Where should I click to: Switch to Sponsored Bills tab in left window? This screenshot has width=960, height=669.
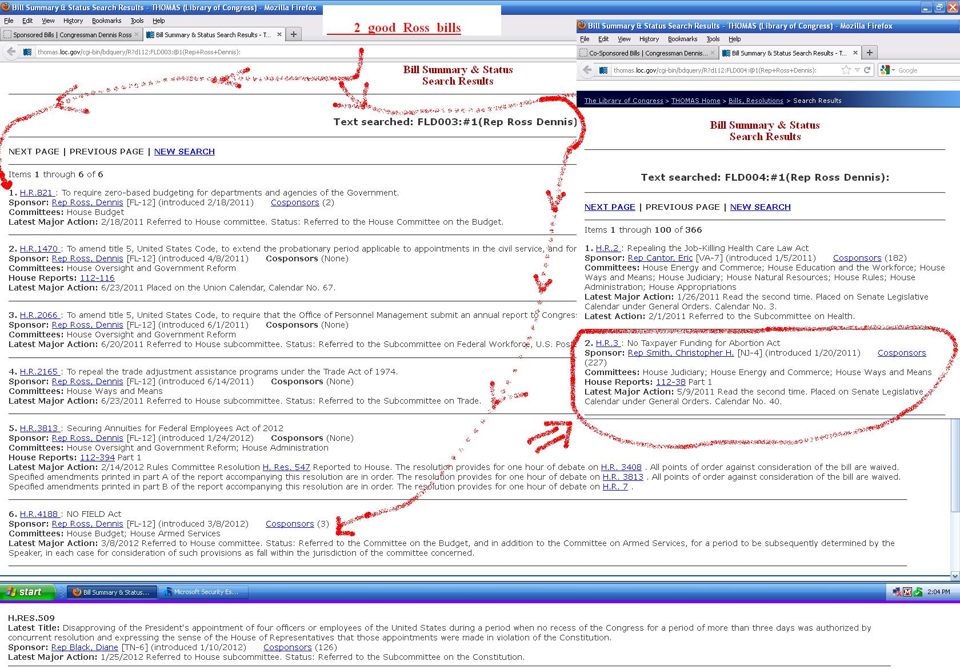[x=71, y=35]
